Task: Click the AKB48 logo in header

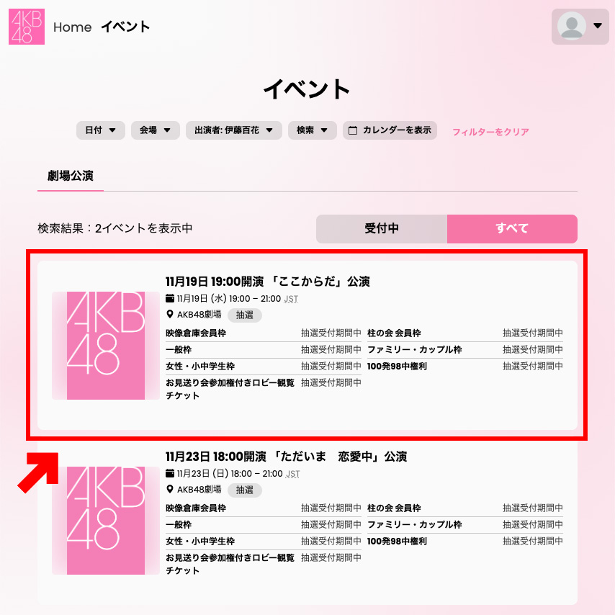Action: tap(27, 27)
